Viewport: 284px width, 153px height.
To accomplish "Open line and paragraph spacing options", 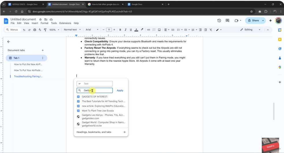I will click(x=173, y=30).
